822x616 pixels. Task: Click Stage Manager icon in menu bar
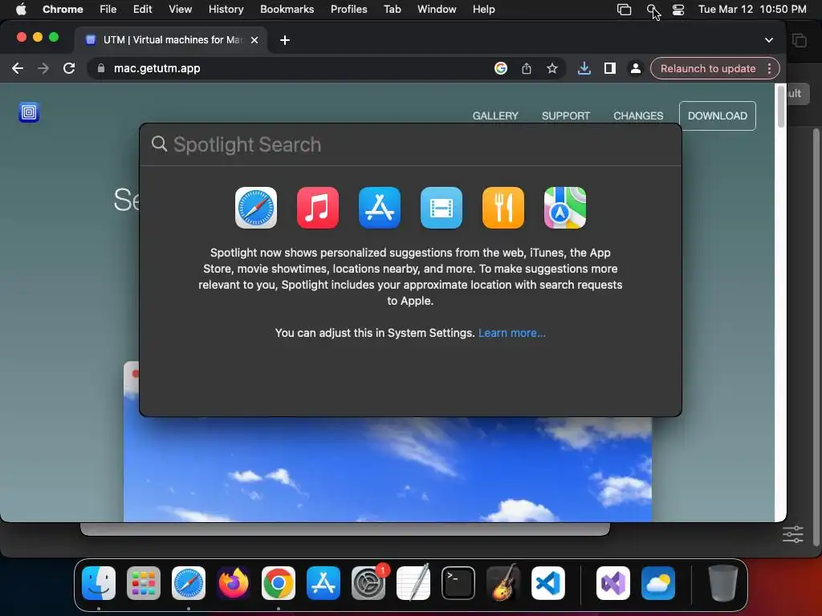(624, 10)
